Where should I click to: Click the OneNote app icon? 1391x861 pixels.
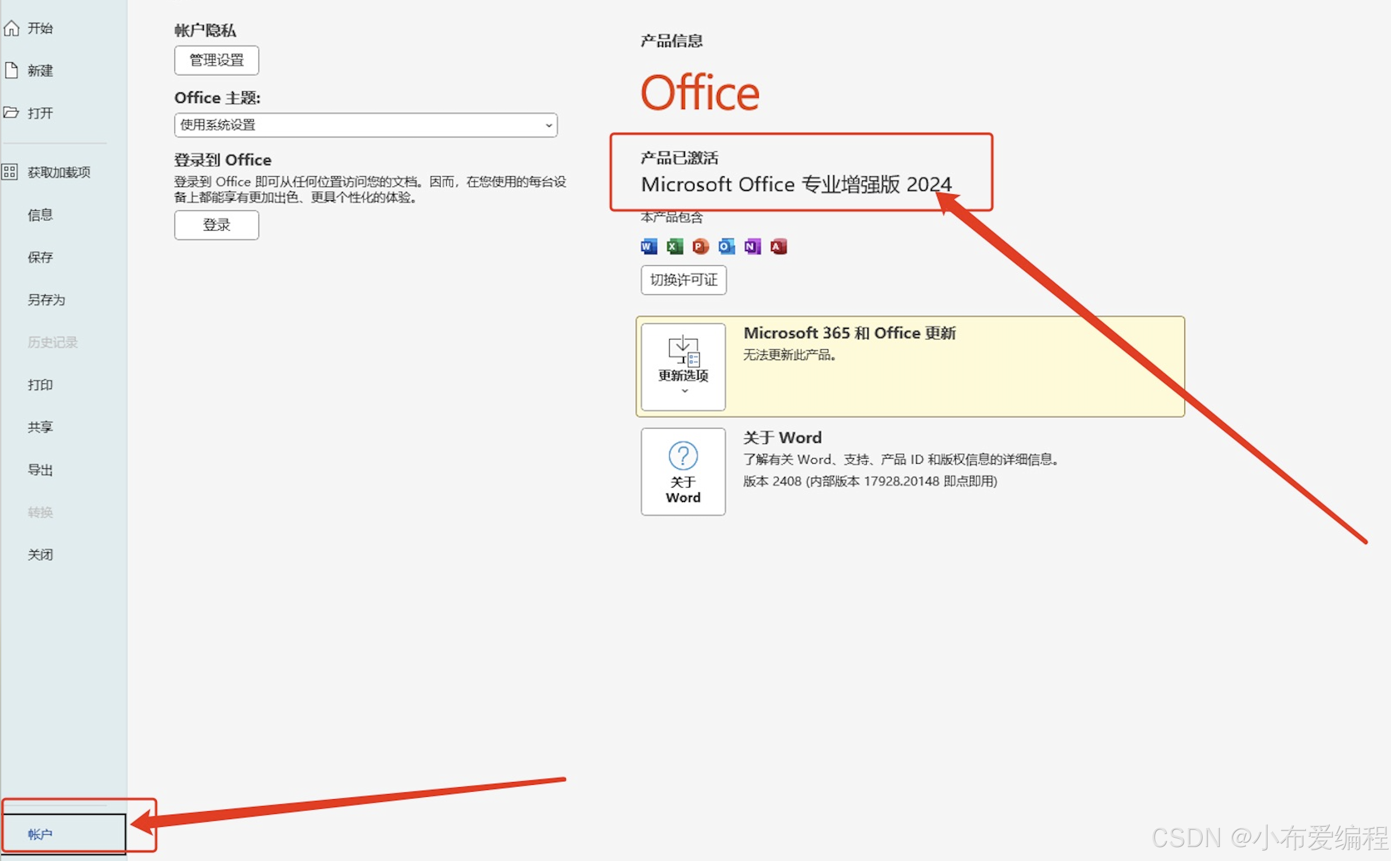pos(753,246)
